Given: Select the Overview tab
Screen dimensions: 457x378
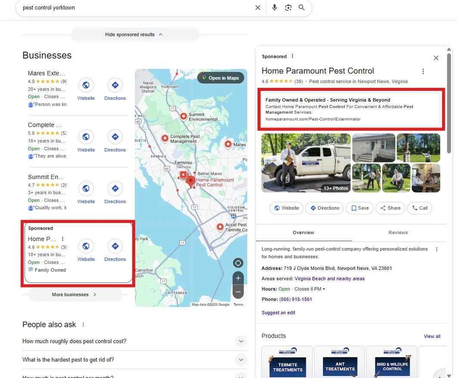Looking at the screenshot, I should (303, 232).
